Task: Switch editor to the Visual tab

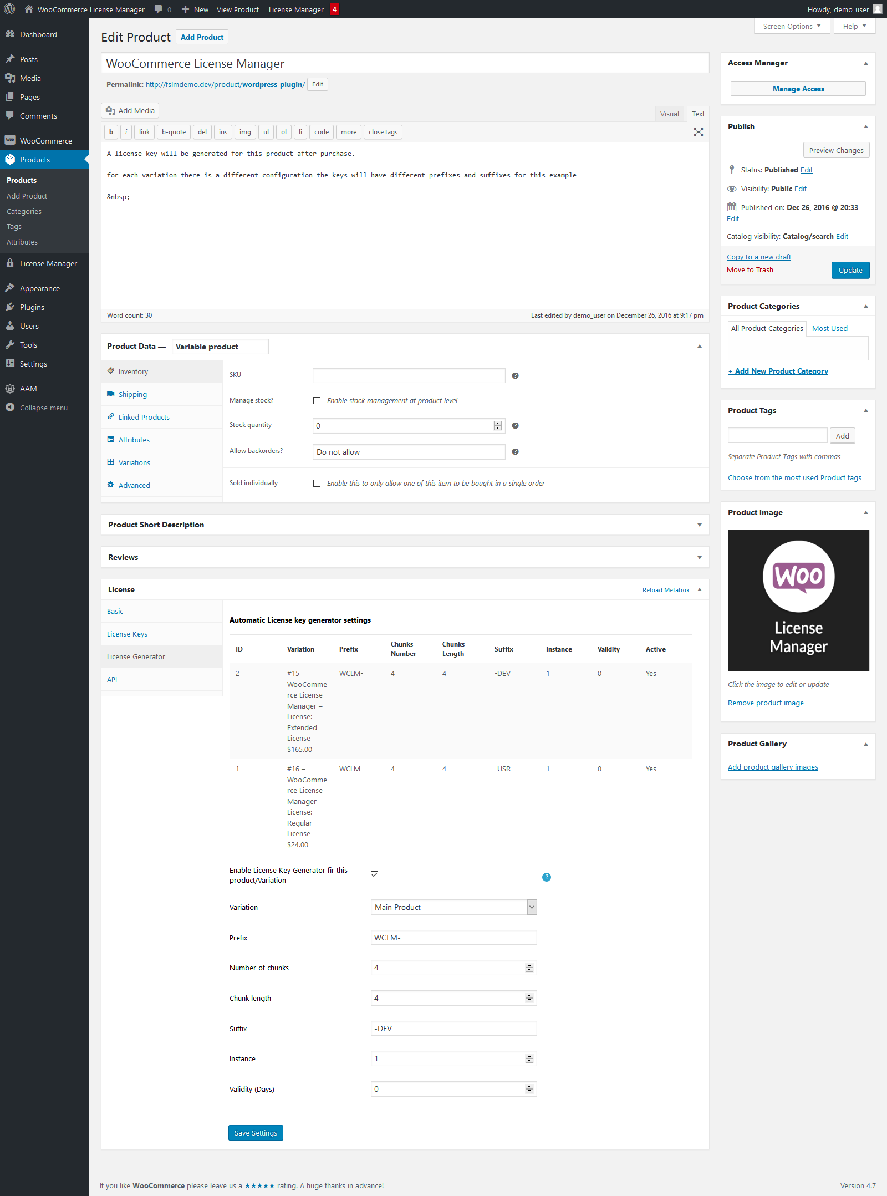Action: pyautogui.click(x=669, y=114)
